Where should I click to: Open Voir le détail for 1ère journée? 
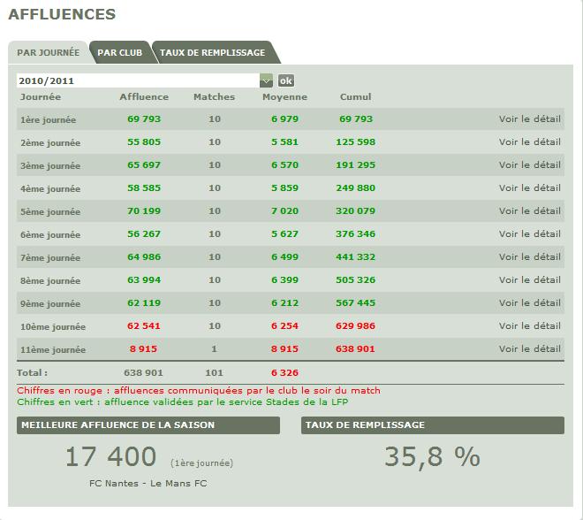coord(529,119)
